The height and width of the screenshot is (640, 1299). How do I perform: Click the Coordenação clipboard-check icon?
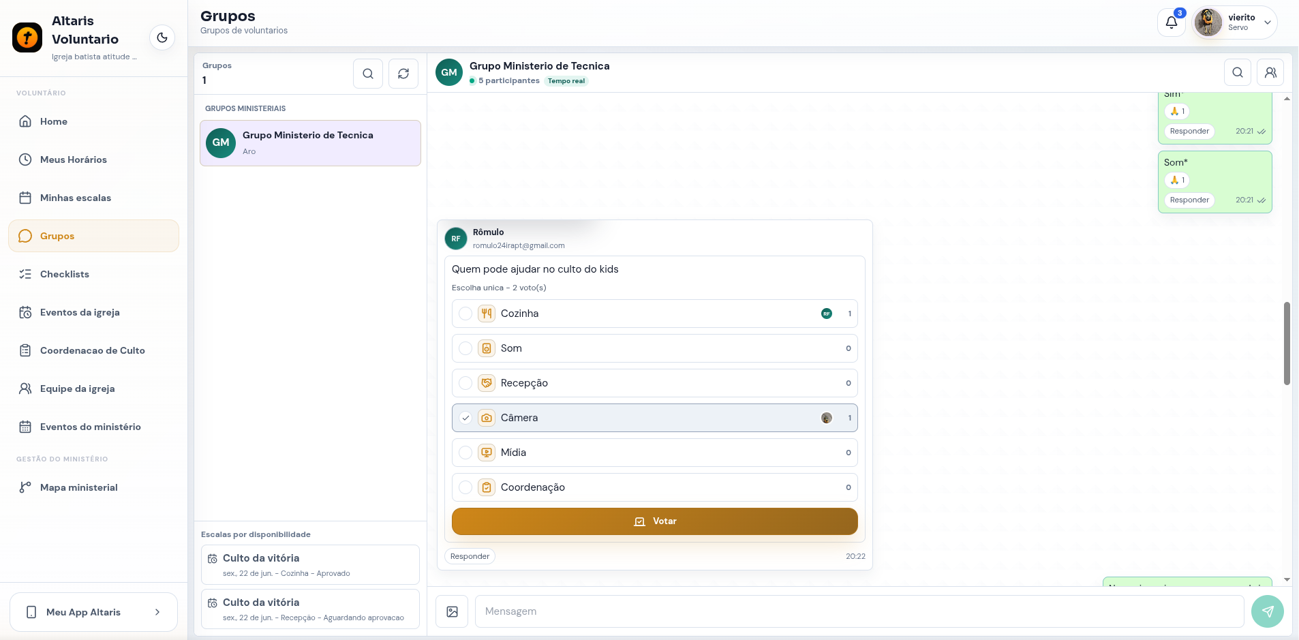[487, 487]
